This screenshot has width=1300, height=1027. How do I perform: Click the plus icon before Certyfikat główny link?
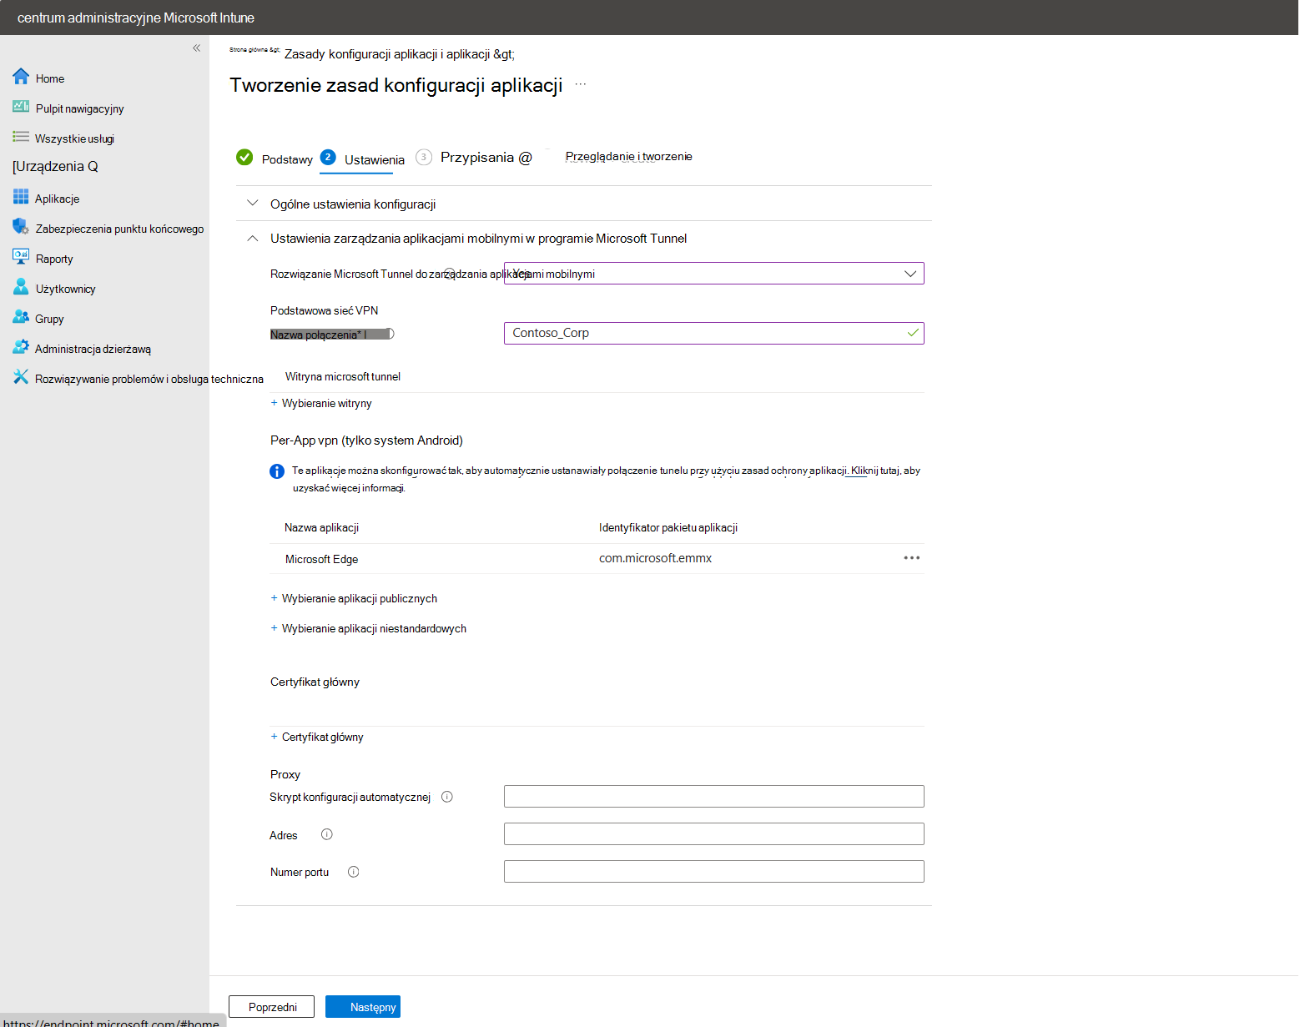click(274, 737)
